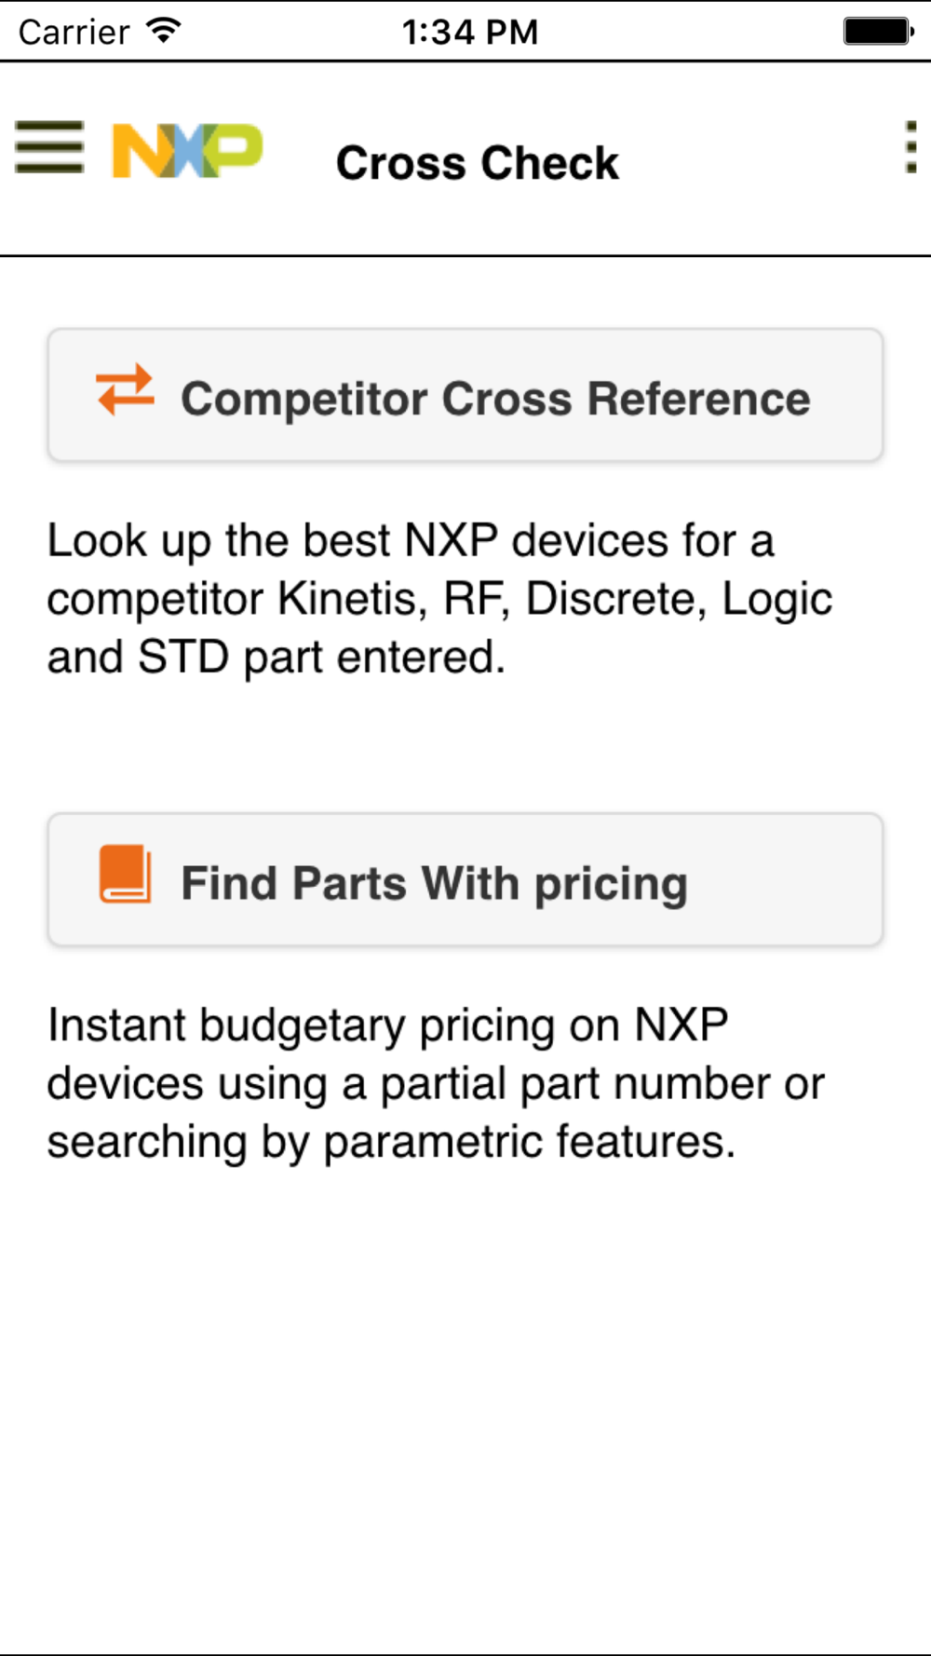Image resolution: width=931 pixels, height=1656 pixels.
Task: Tap the 1:34 PM clock
Action: [x=470, y=33]
